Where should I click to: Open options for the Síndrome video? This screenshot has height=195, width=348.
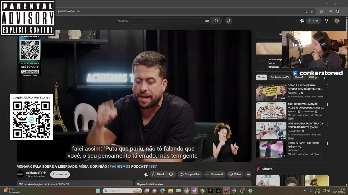pyautogui.click(x=327, y=86)
